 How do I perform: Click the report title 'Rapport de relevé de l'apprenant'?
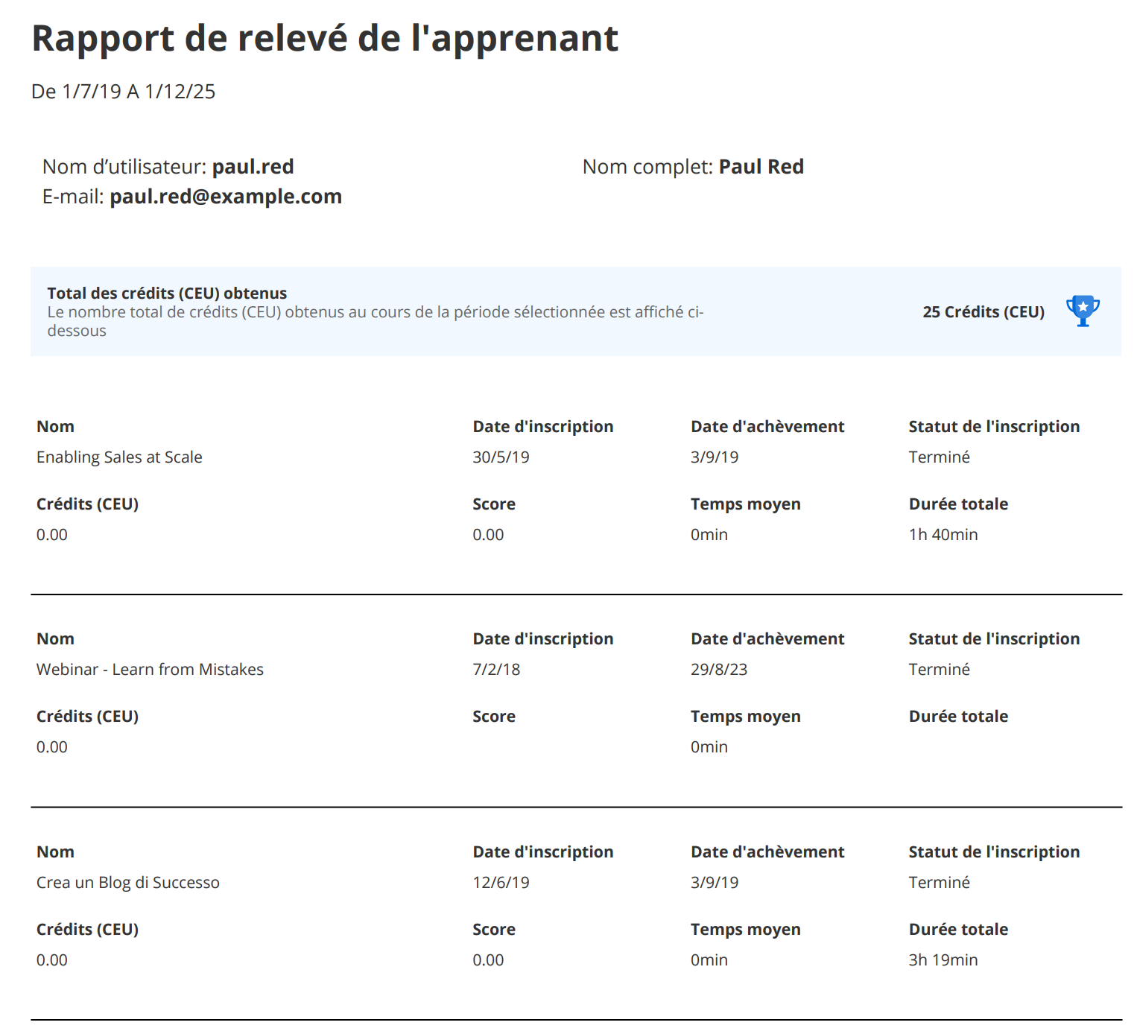(325, 38)
